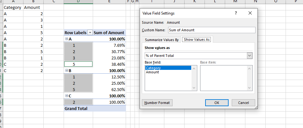Close the Value Field Settings dialog
This screenshot has width=303, height=128.
[x=250, y=13]
